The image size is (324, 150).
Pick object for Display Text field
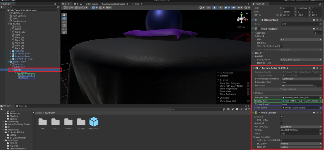(x=321, y=101)
